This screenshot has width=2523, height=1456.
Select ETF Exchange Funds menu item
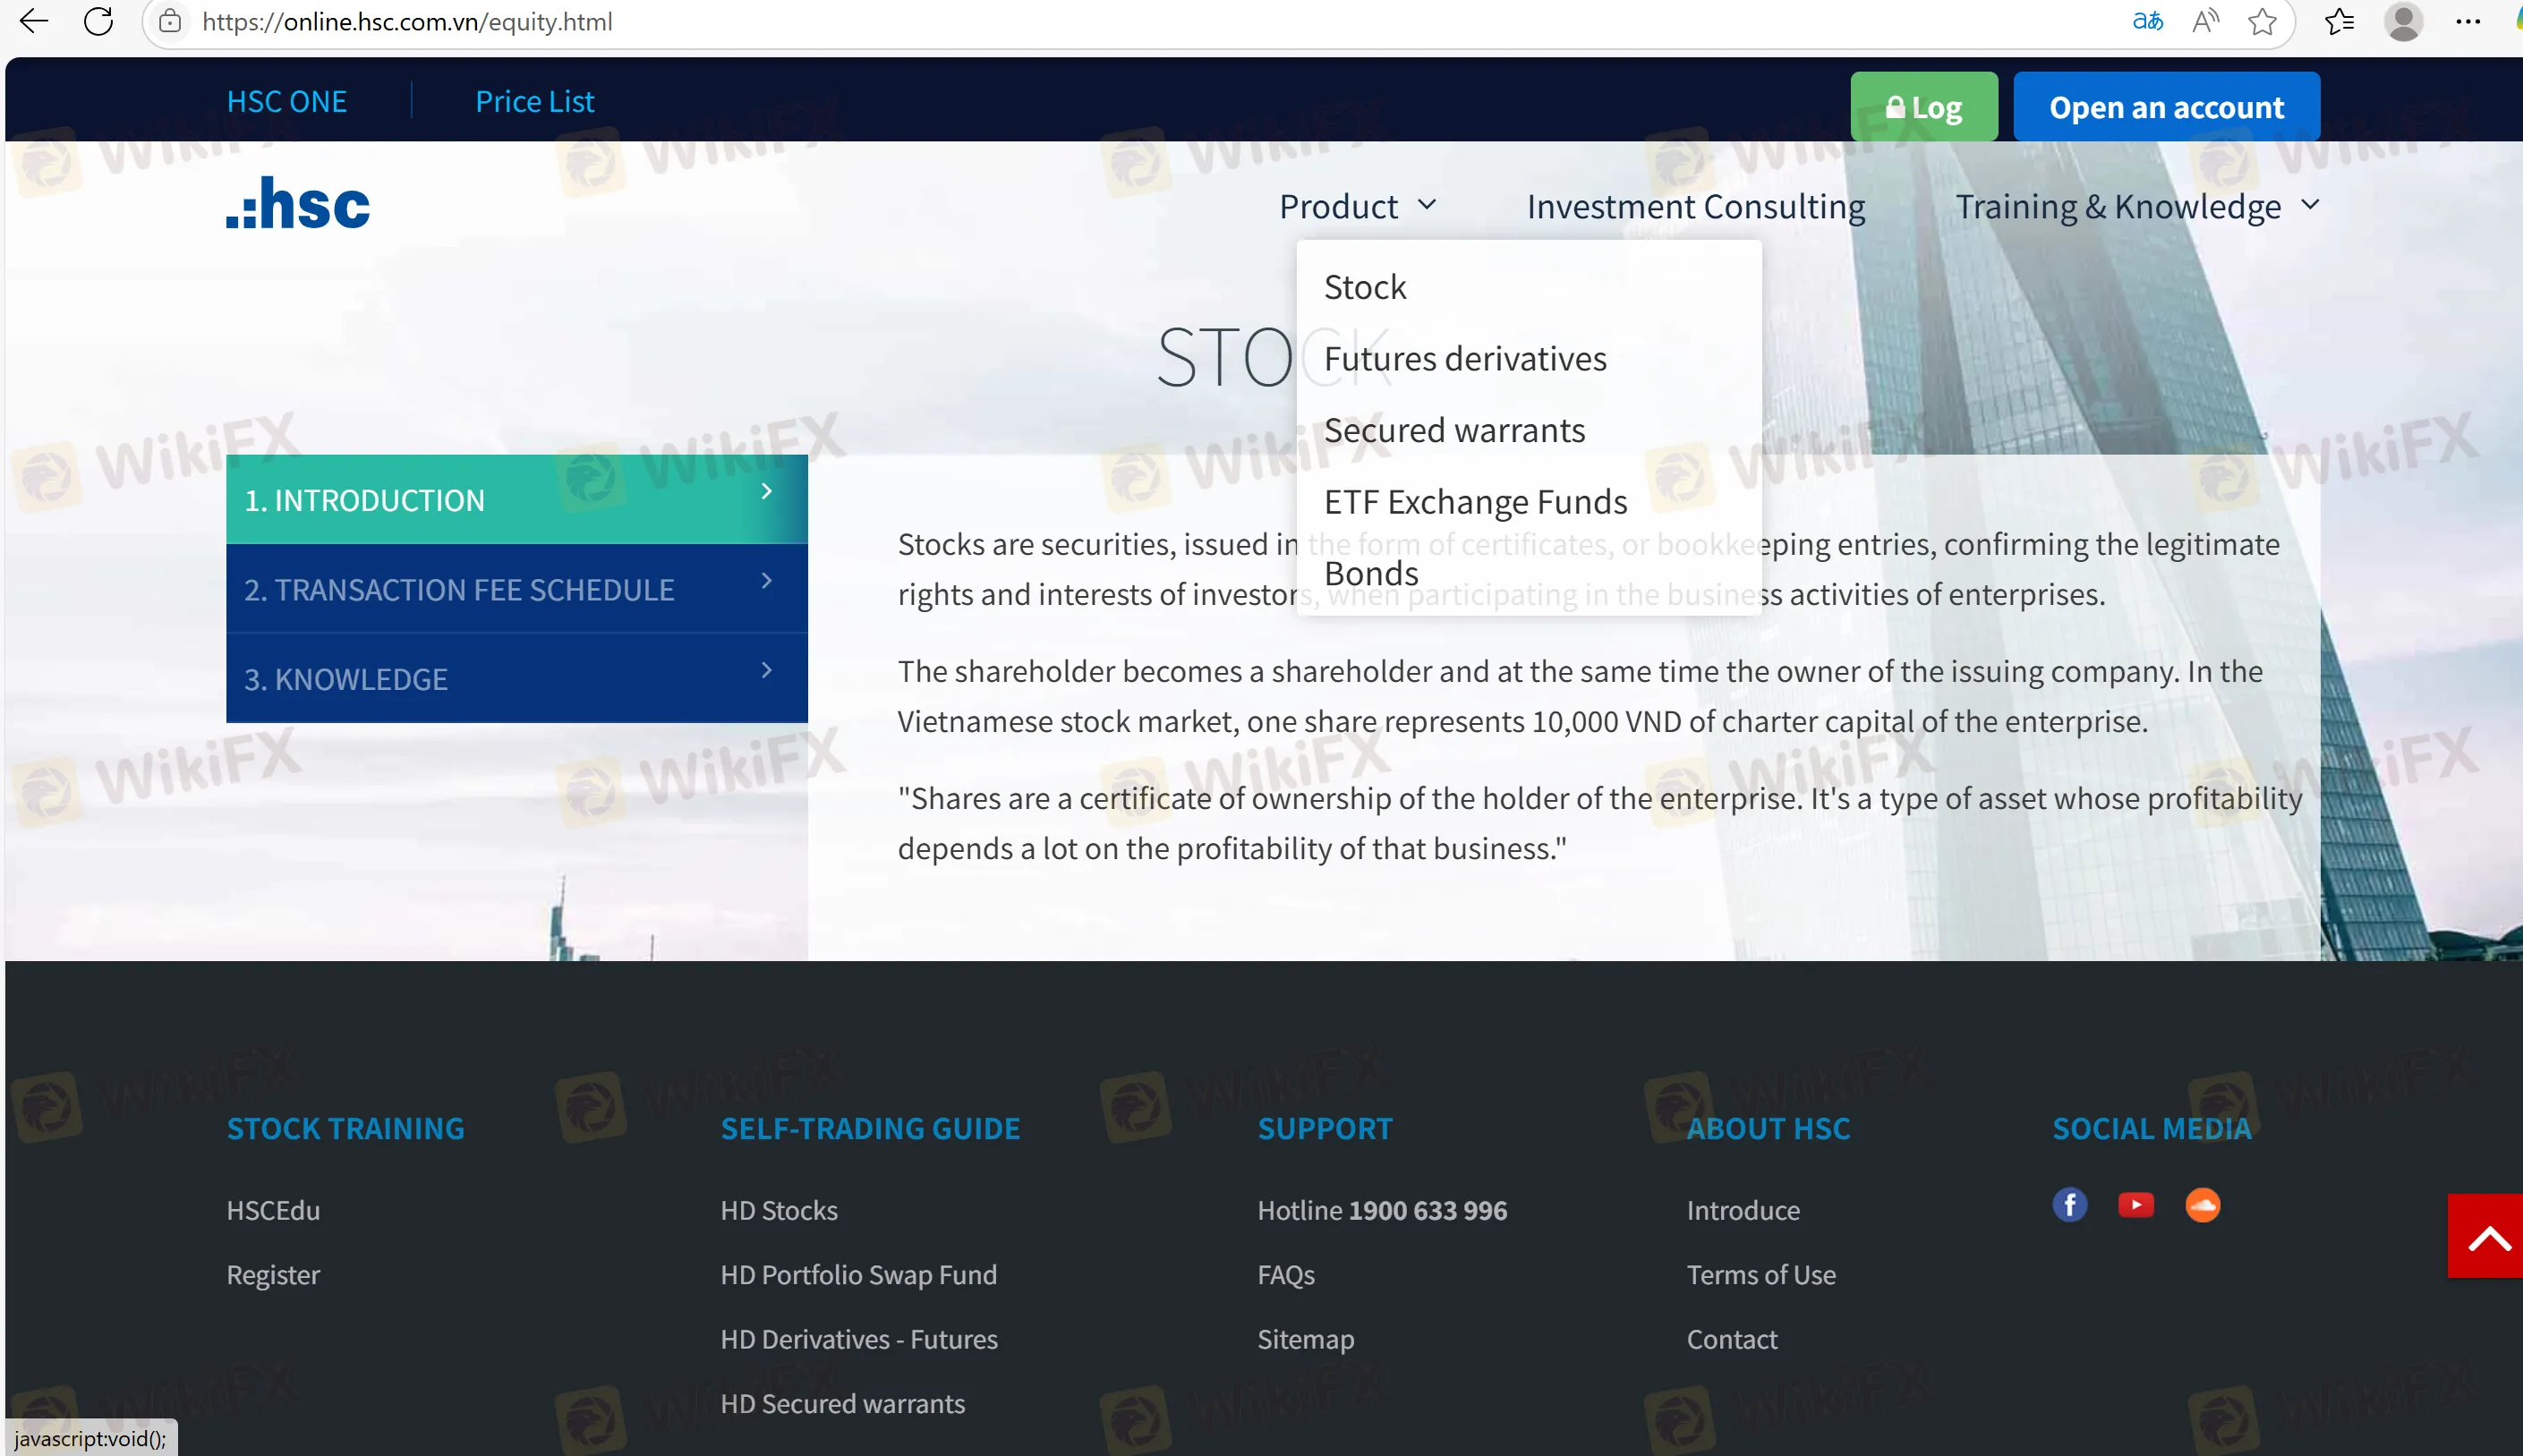tap(1475, 502)
